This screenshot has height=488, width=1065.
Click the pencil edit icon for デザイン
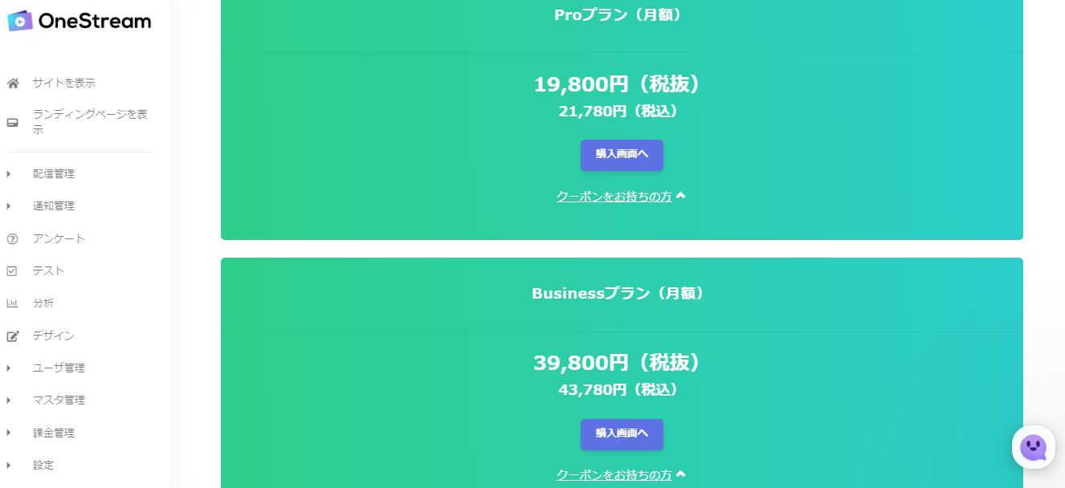pos(13,335)
